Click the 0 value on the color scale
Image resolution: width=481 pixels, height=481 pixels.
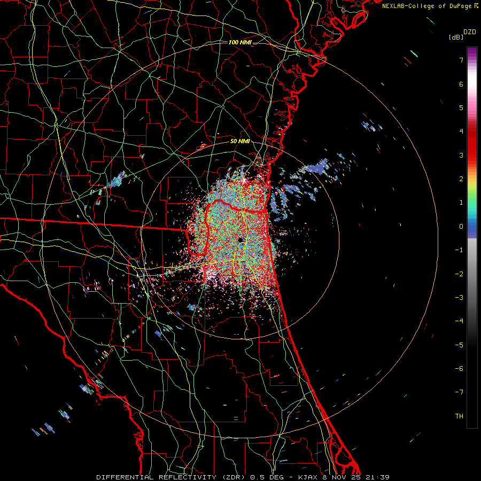click(x=461, y=227)
